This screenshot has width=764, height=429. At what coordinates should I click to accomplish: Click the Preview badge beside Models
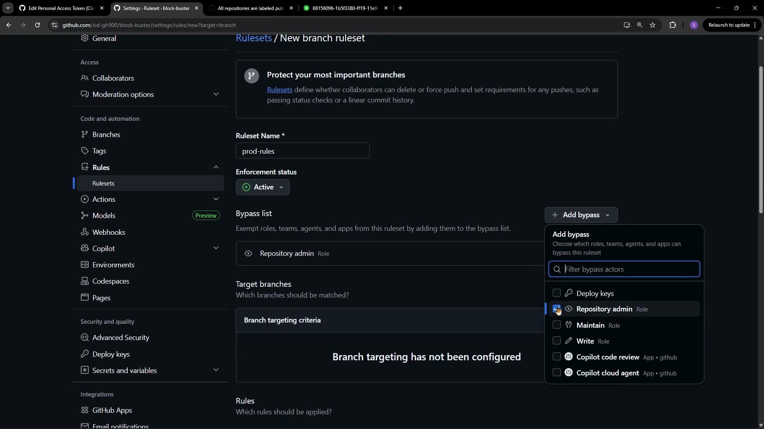[206, 215]
